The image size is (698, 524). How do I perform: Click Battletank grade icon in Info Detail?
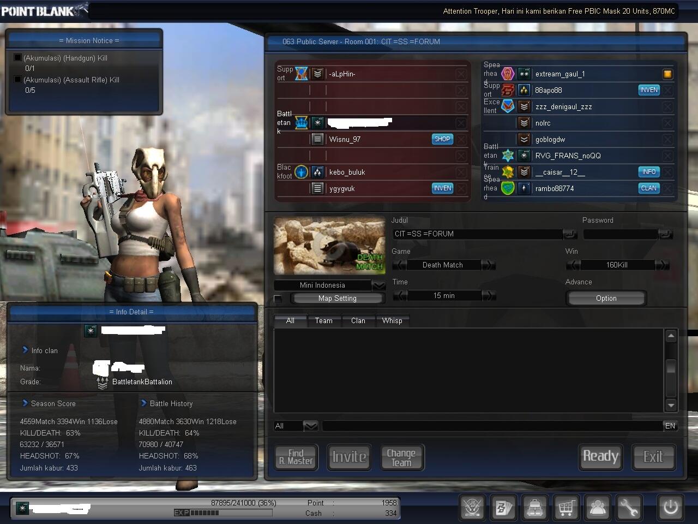[102, 383]
